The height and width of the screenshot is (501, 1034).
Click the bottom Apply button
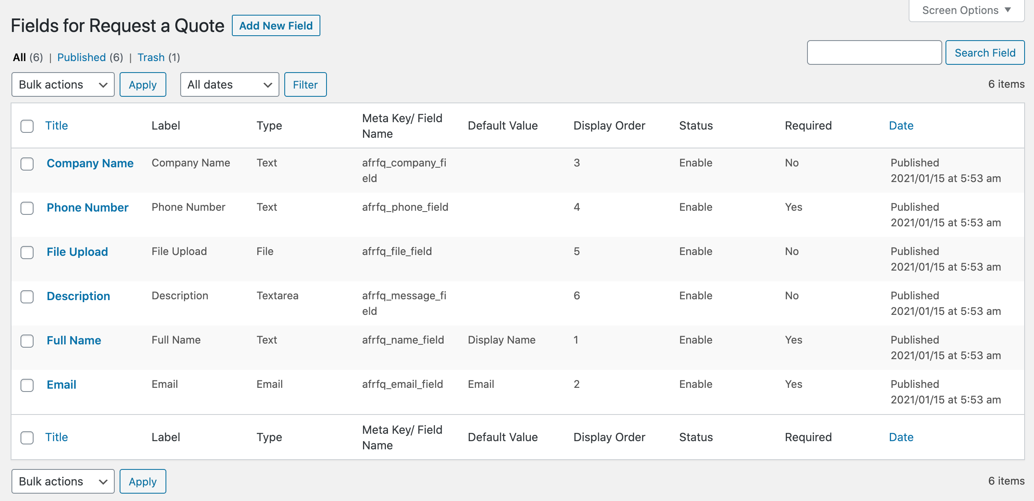143,481
